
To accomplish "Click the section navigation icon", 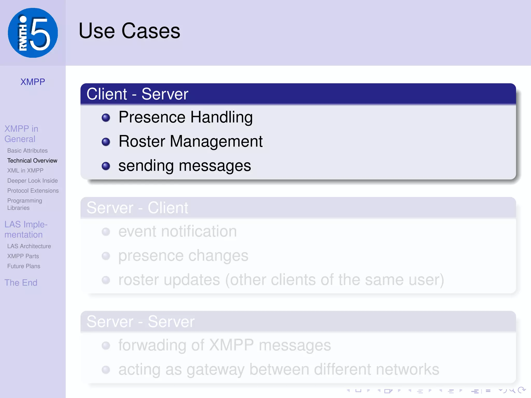I will pos(451,391).
